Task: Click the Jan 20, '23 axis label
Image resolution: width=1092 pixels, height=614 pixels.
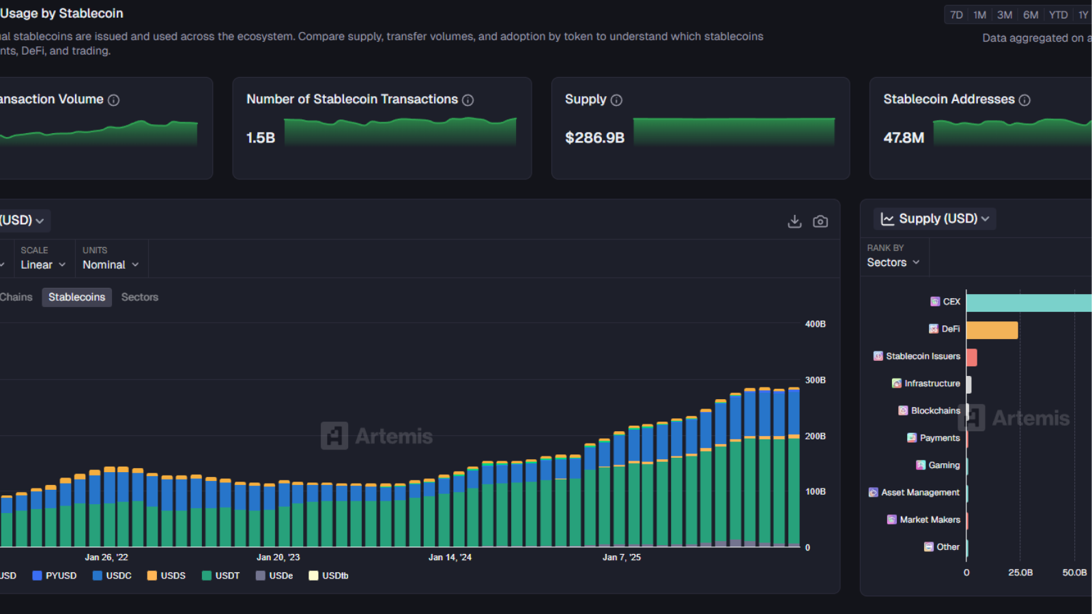Action: pos(278,557)
